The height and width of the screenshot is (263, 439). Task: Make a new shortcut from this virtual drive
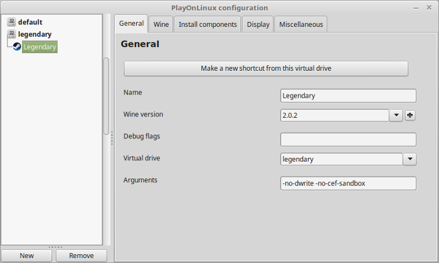pos(266,68)
